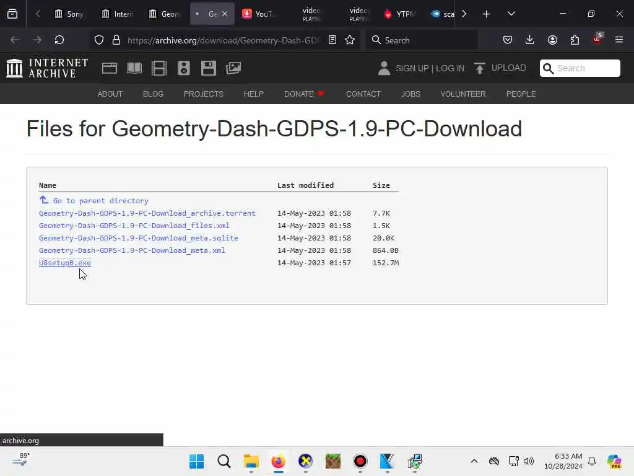Open the CONTACT menu item
The width and height of the screenshot is (634, 476).
click(x=363, y=94)
